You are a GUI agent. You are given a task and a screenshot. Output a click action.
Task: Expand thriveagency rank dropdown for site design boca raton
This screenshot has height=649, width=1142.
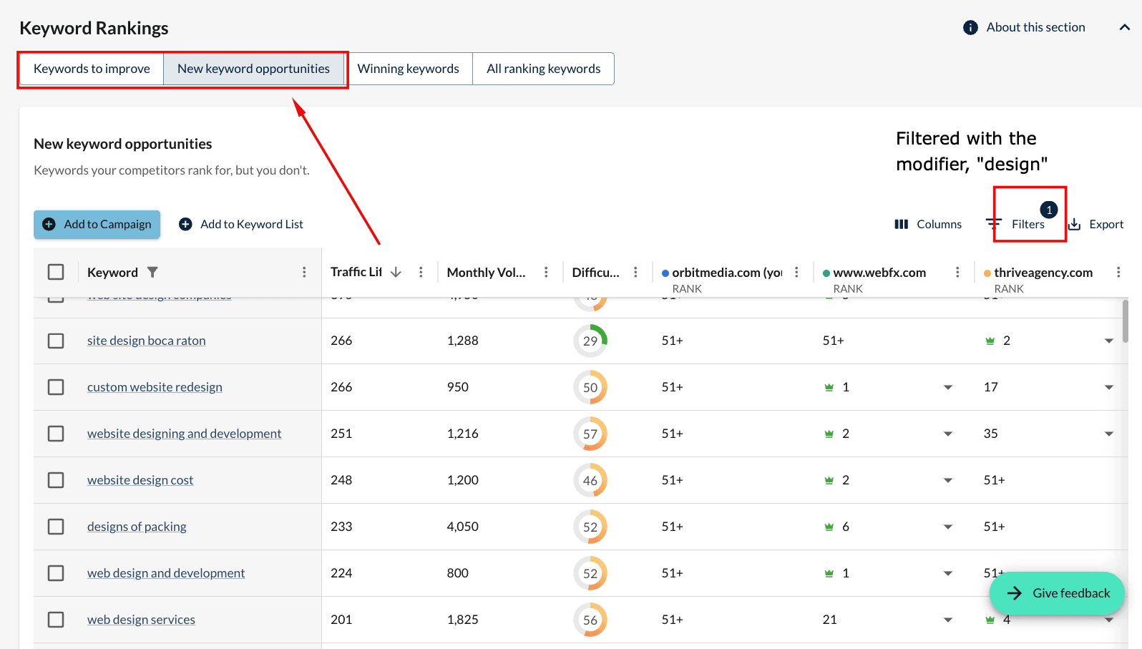tap(1109, 341)
